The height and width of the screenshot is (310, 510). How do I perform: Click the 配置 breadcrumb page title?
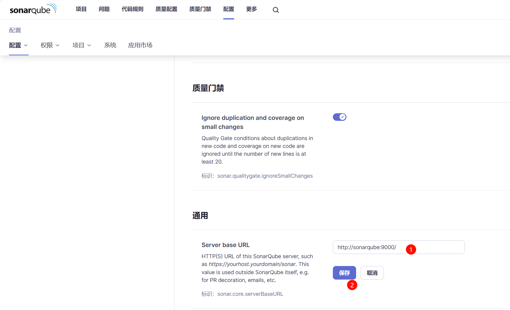[x=15, y=30]
